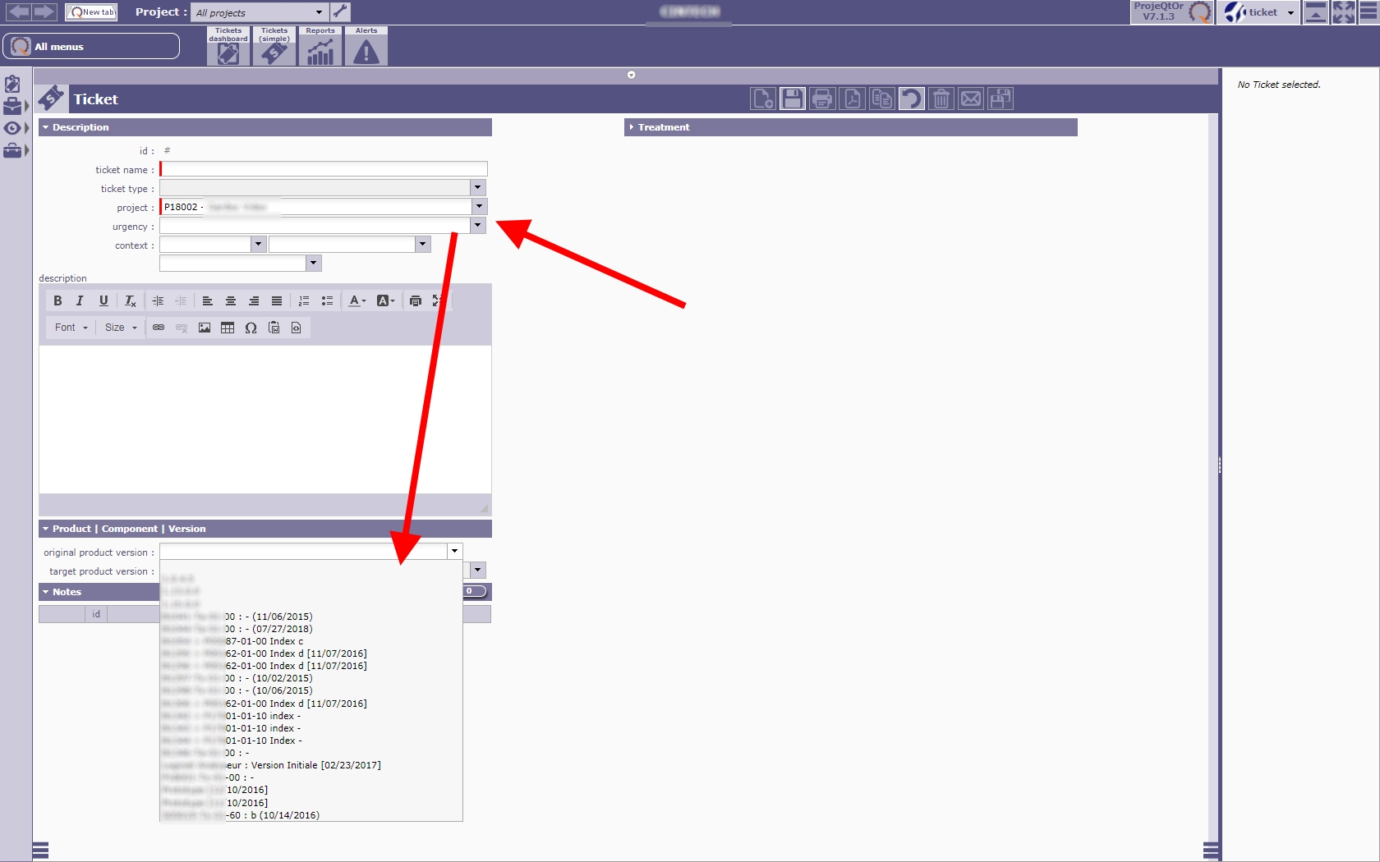Export the ticket to PDF

pyautogui.click(x=852, y=99)
